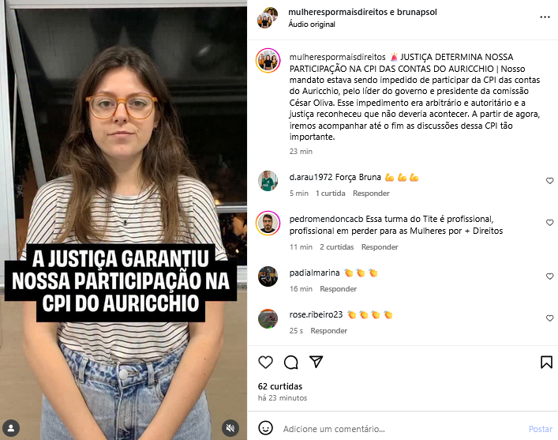Open emoji picker in comment box
This screenshot has height=440, width=558.
[x=265, y=428]
